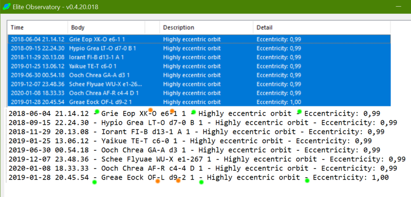Click table time cell 2019-01-28 20.45.54
The width and height of the screenshot is (411, 197).
(38, 102)
